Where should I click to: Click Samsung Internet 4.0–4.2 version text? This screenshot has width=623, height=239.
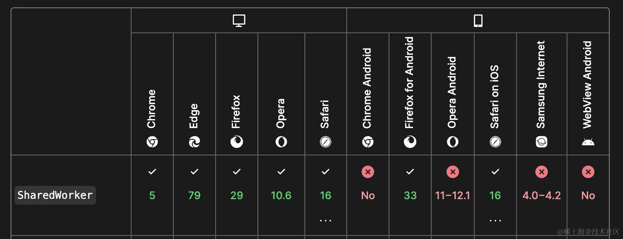click(x=542, y=195)
